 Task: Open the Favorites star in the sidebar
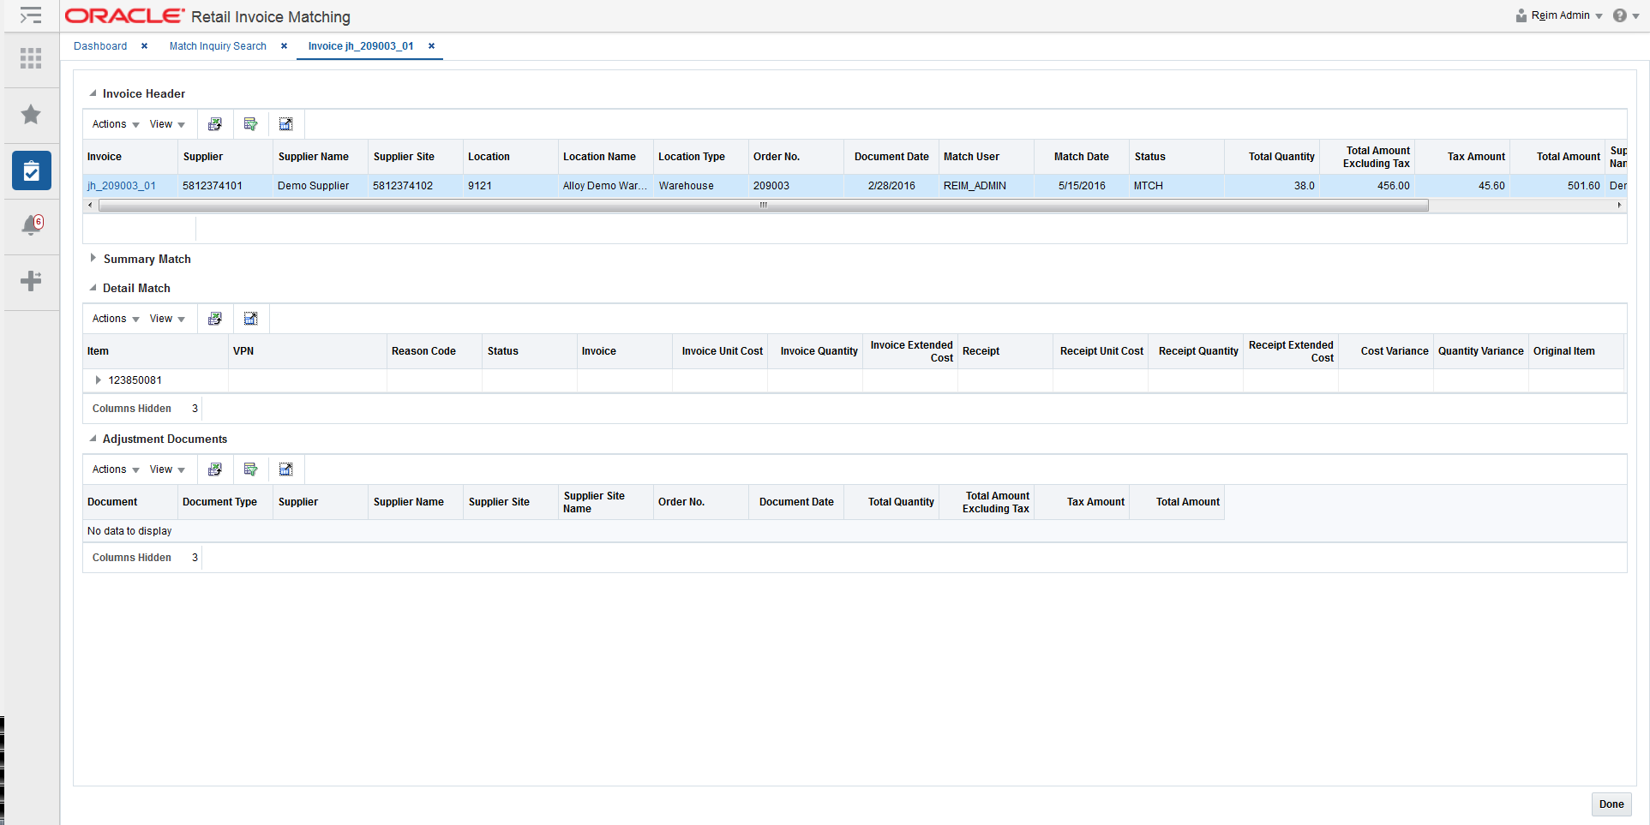click(31, 114)
